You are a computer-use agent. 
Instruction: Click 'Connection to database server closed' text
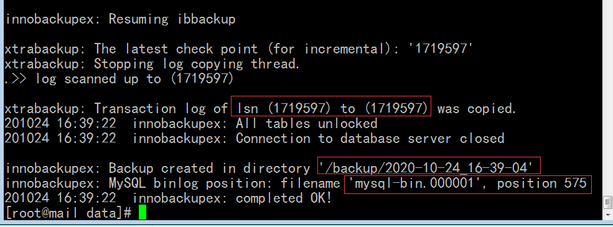370,138
